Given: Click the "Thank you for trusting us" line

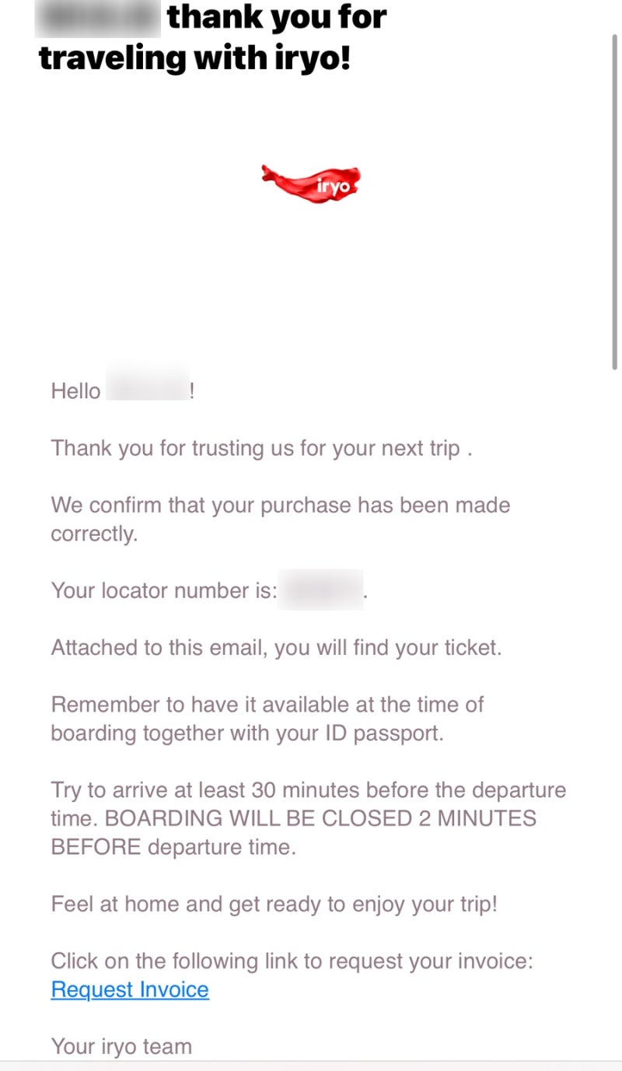Looking at the screenshot, I should point(261,448).
